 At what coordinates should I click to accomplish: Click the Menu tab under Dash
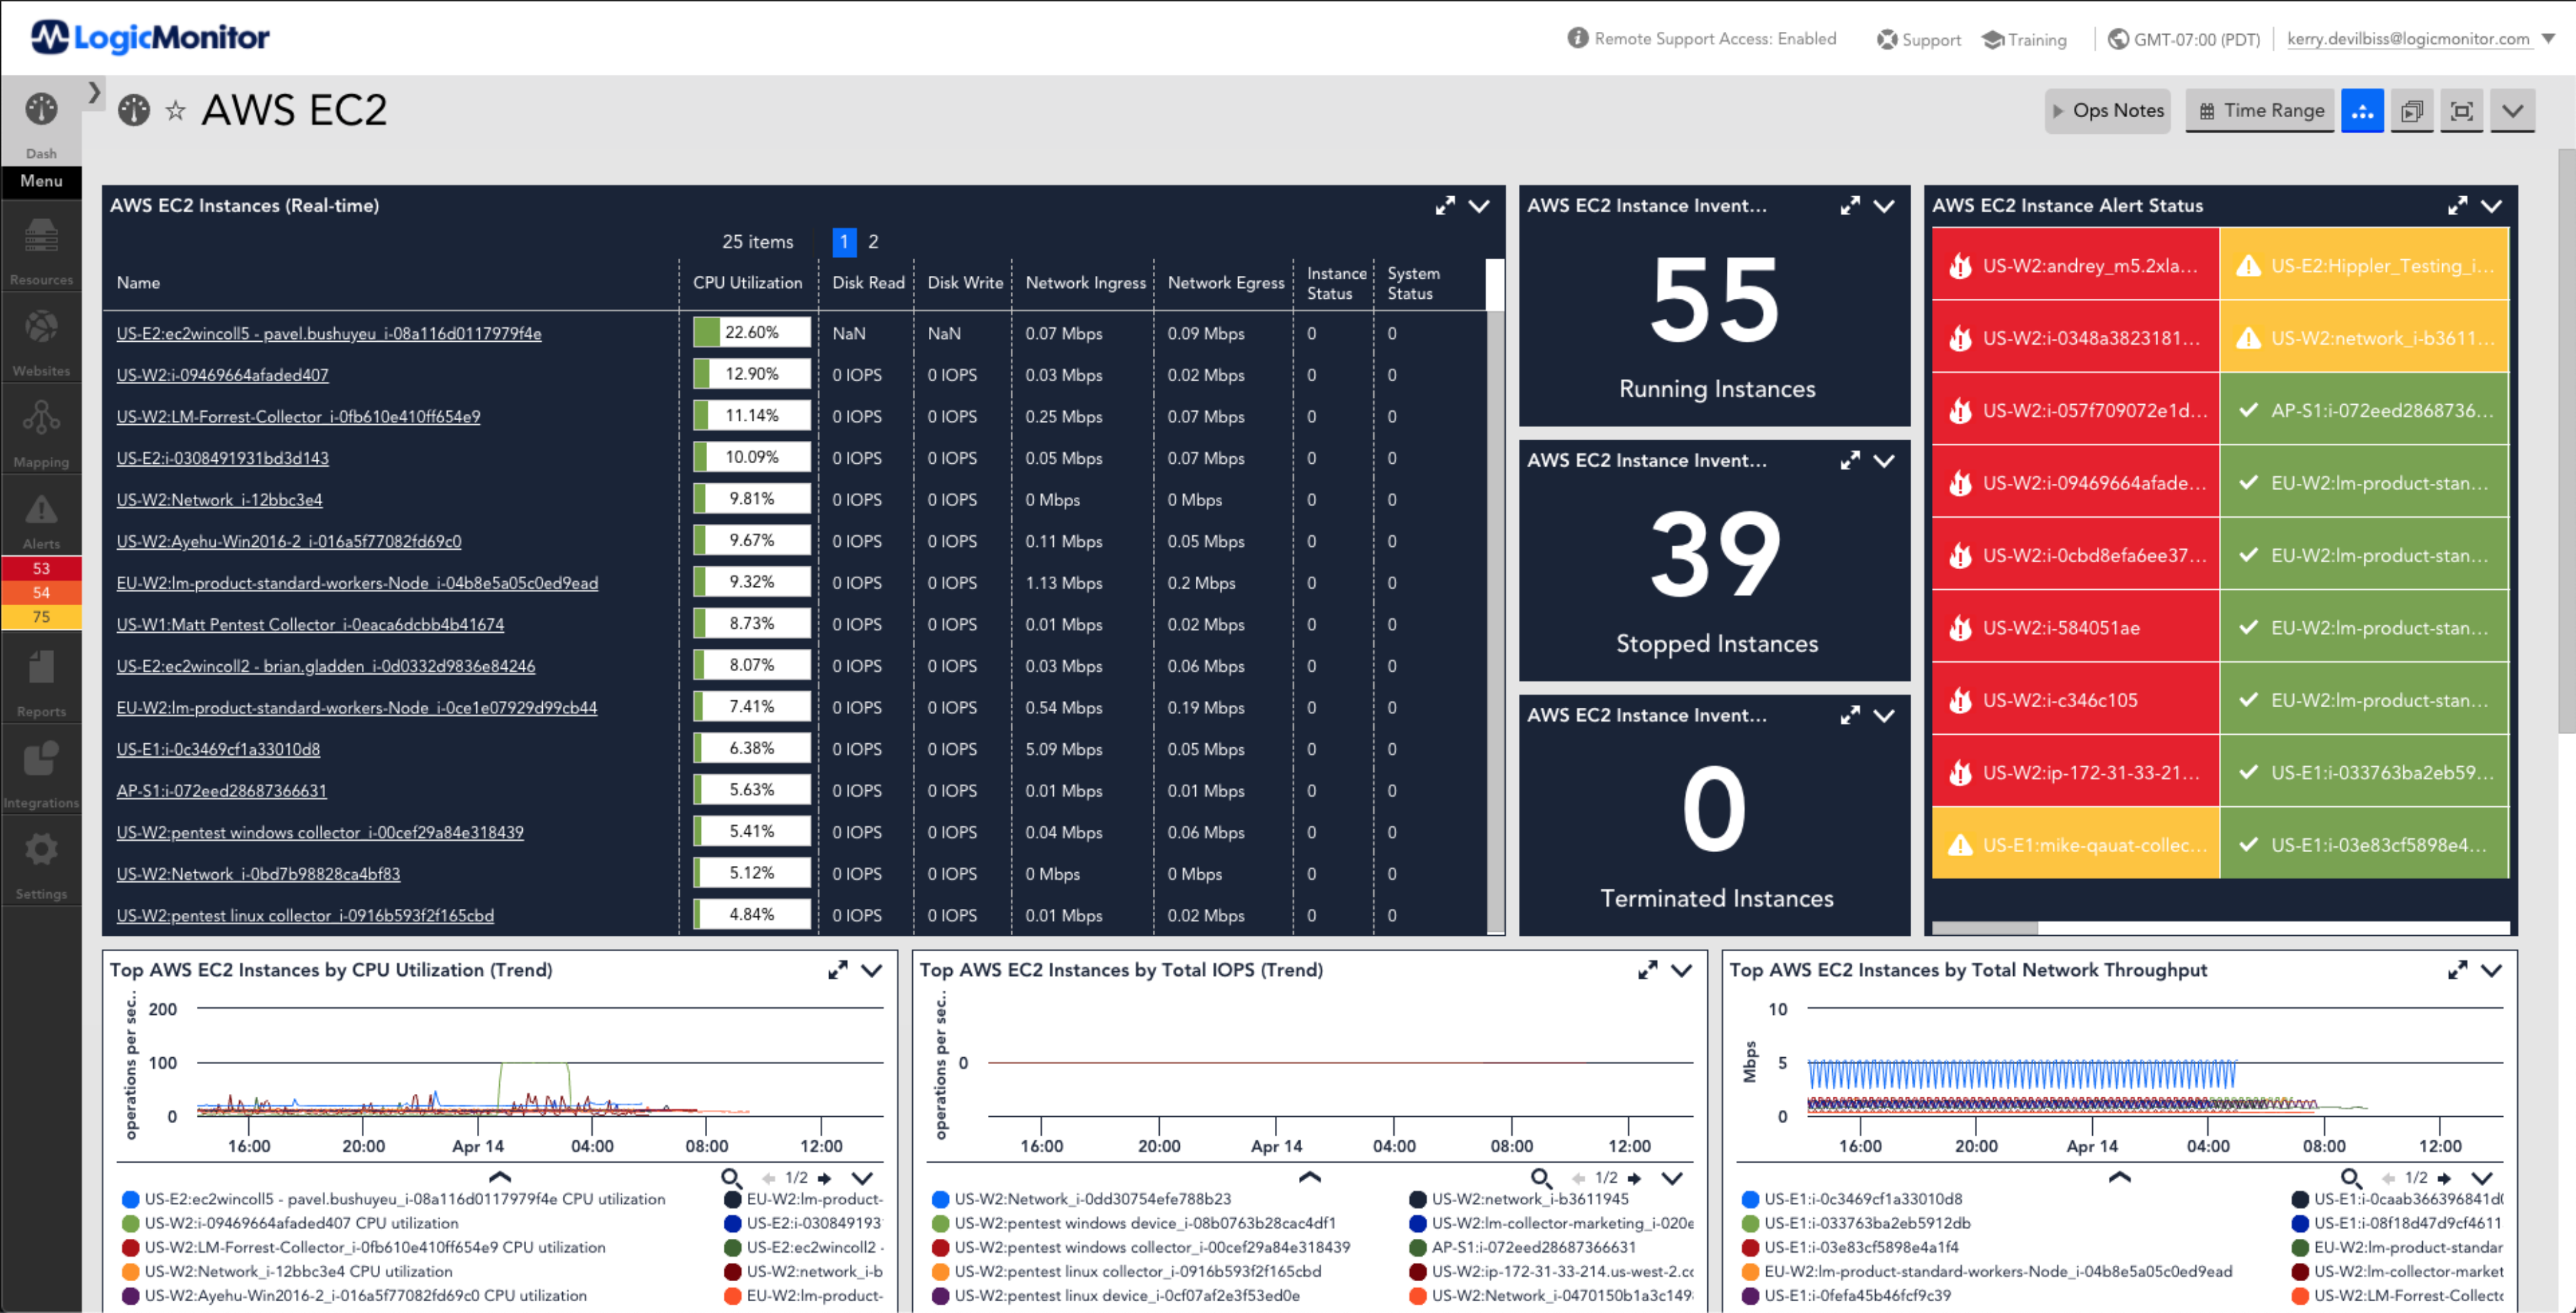41,181
